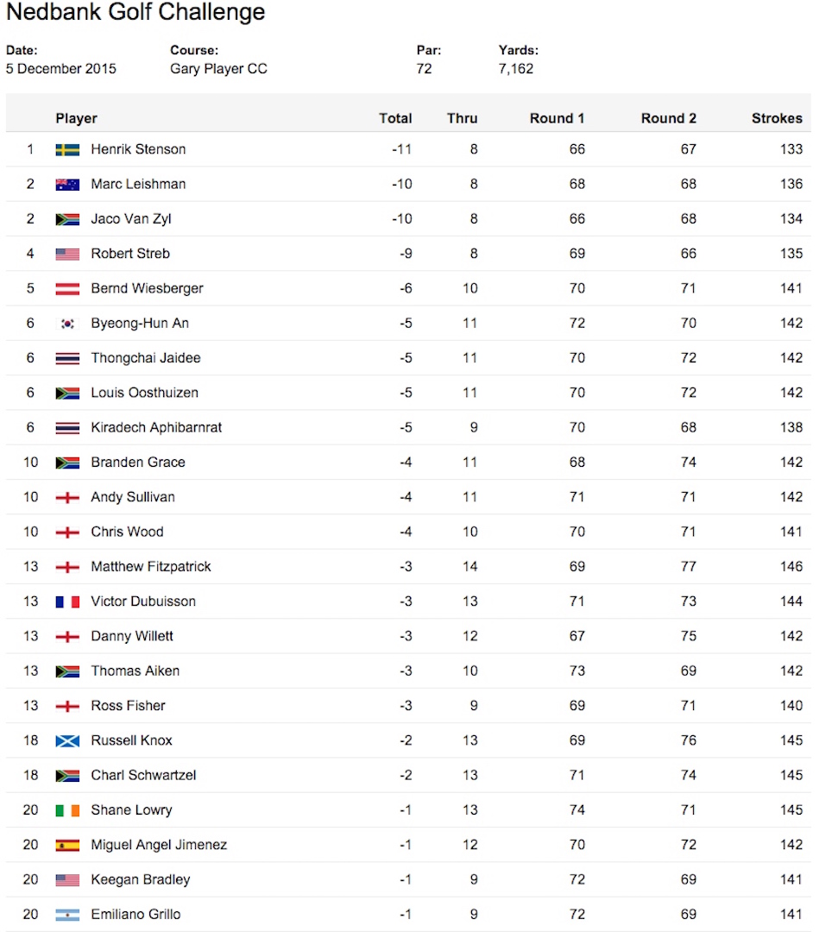
Task: Select Matthew Fitzpatrick player name
Action: (151, 566)
